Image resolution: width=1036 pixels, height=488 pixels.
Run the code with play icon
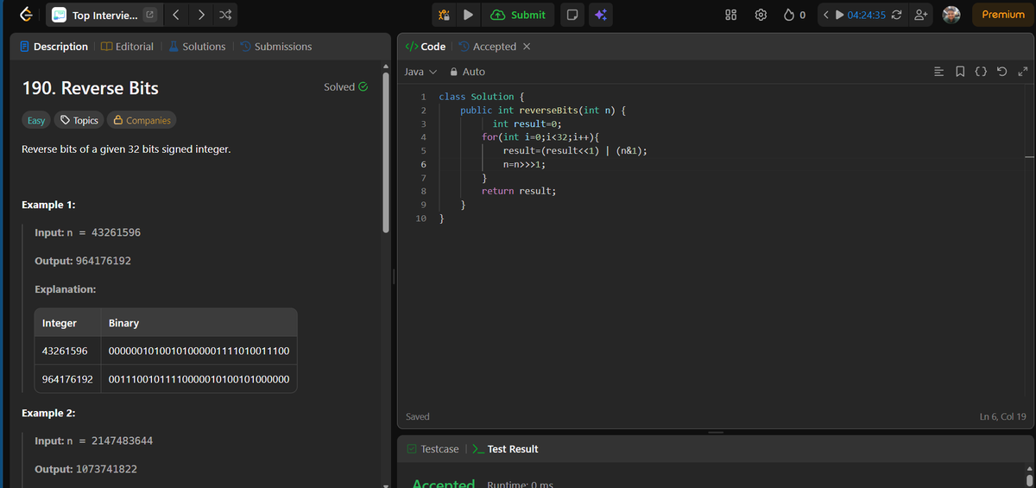(468, 15)
